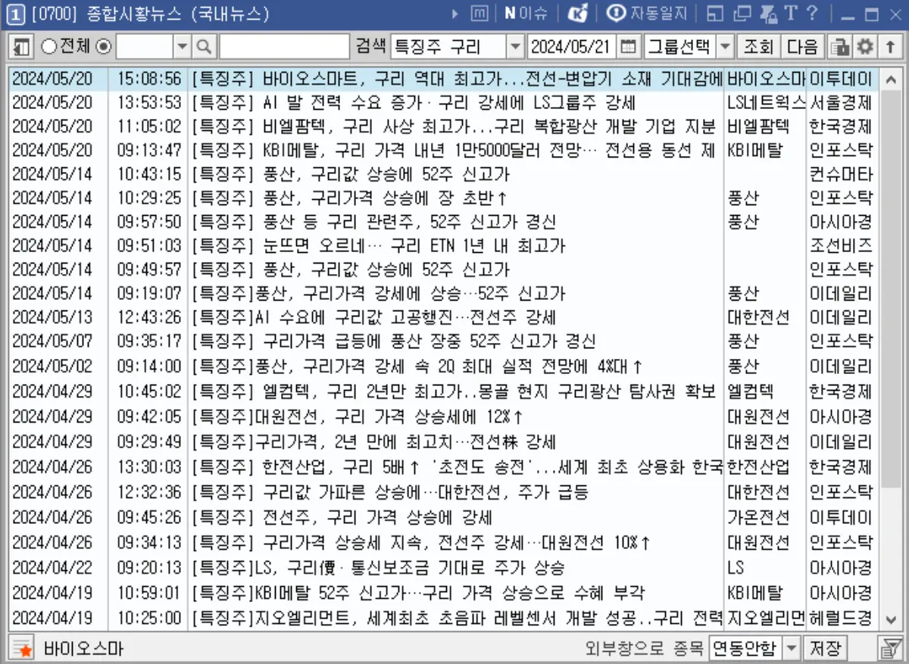Click the window layout icon in title bar

click(x=715, y=14)
